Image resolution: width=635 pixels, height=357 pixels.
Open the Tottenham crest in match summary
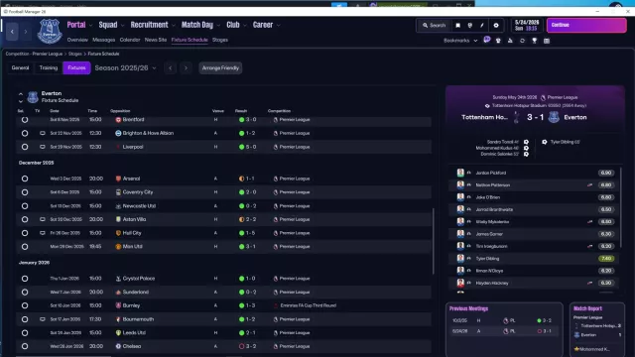coord(516,117)
